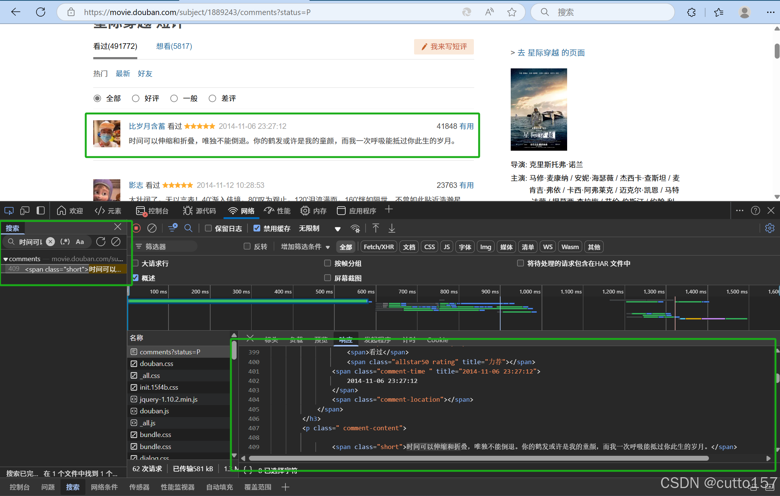Click the inspect element picker icon
This screenshot has width=780, height=496.
(9, 211)
